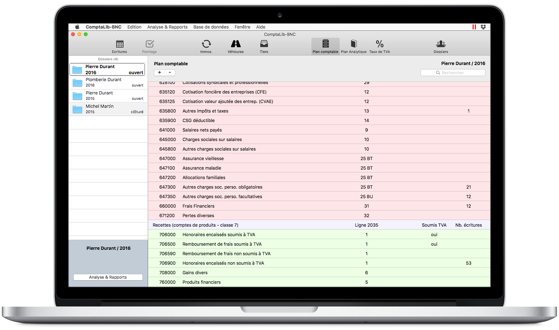Open the Ecritures toolbar icon
This screenshot has width=559, height=330.
coord(119,47)
